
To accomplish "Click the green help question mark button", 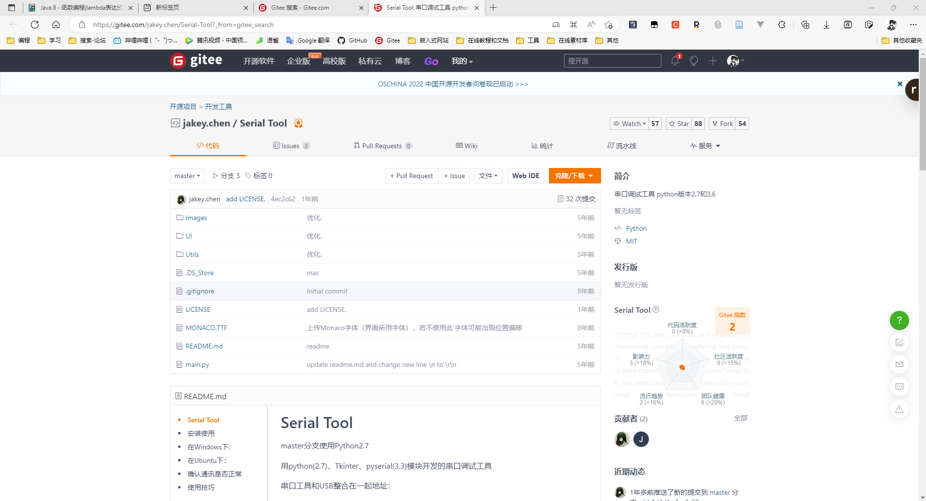I will tap(899, 320).
